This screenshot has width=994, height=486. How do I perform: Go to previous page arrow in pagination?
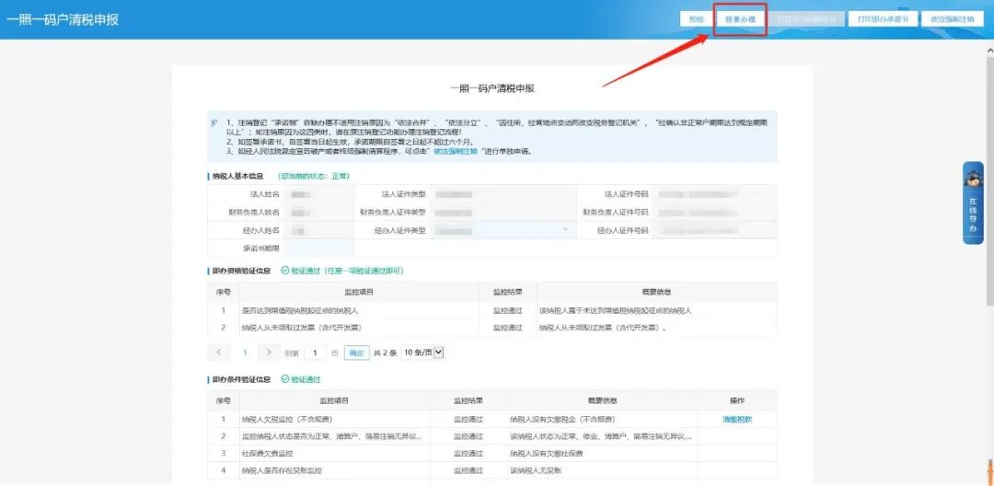point(219,353)
